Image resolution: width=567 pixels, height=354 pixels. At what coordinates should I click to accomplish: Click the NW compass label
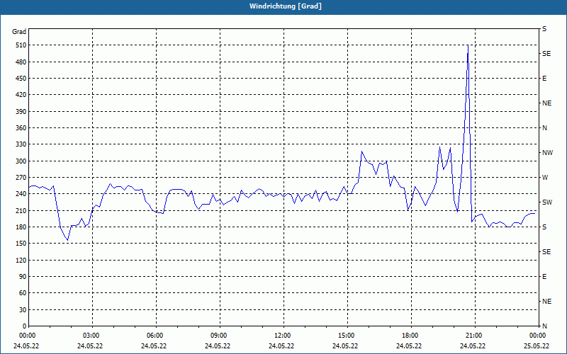tap(547, 153)
